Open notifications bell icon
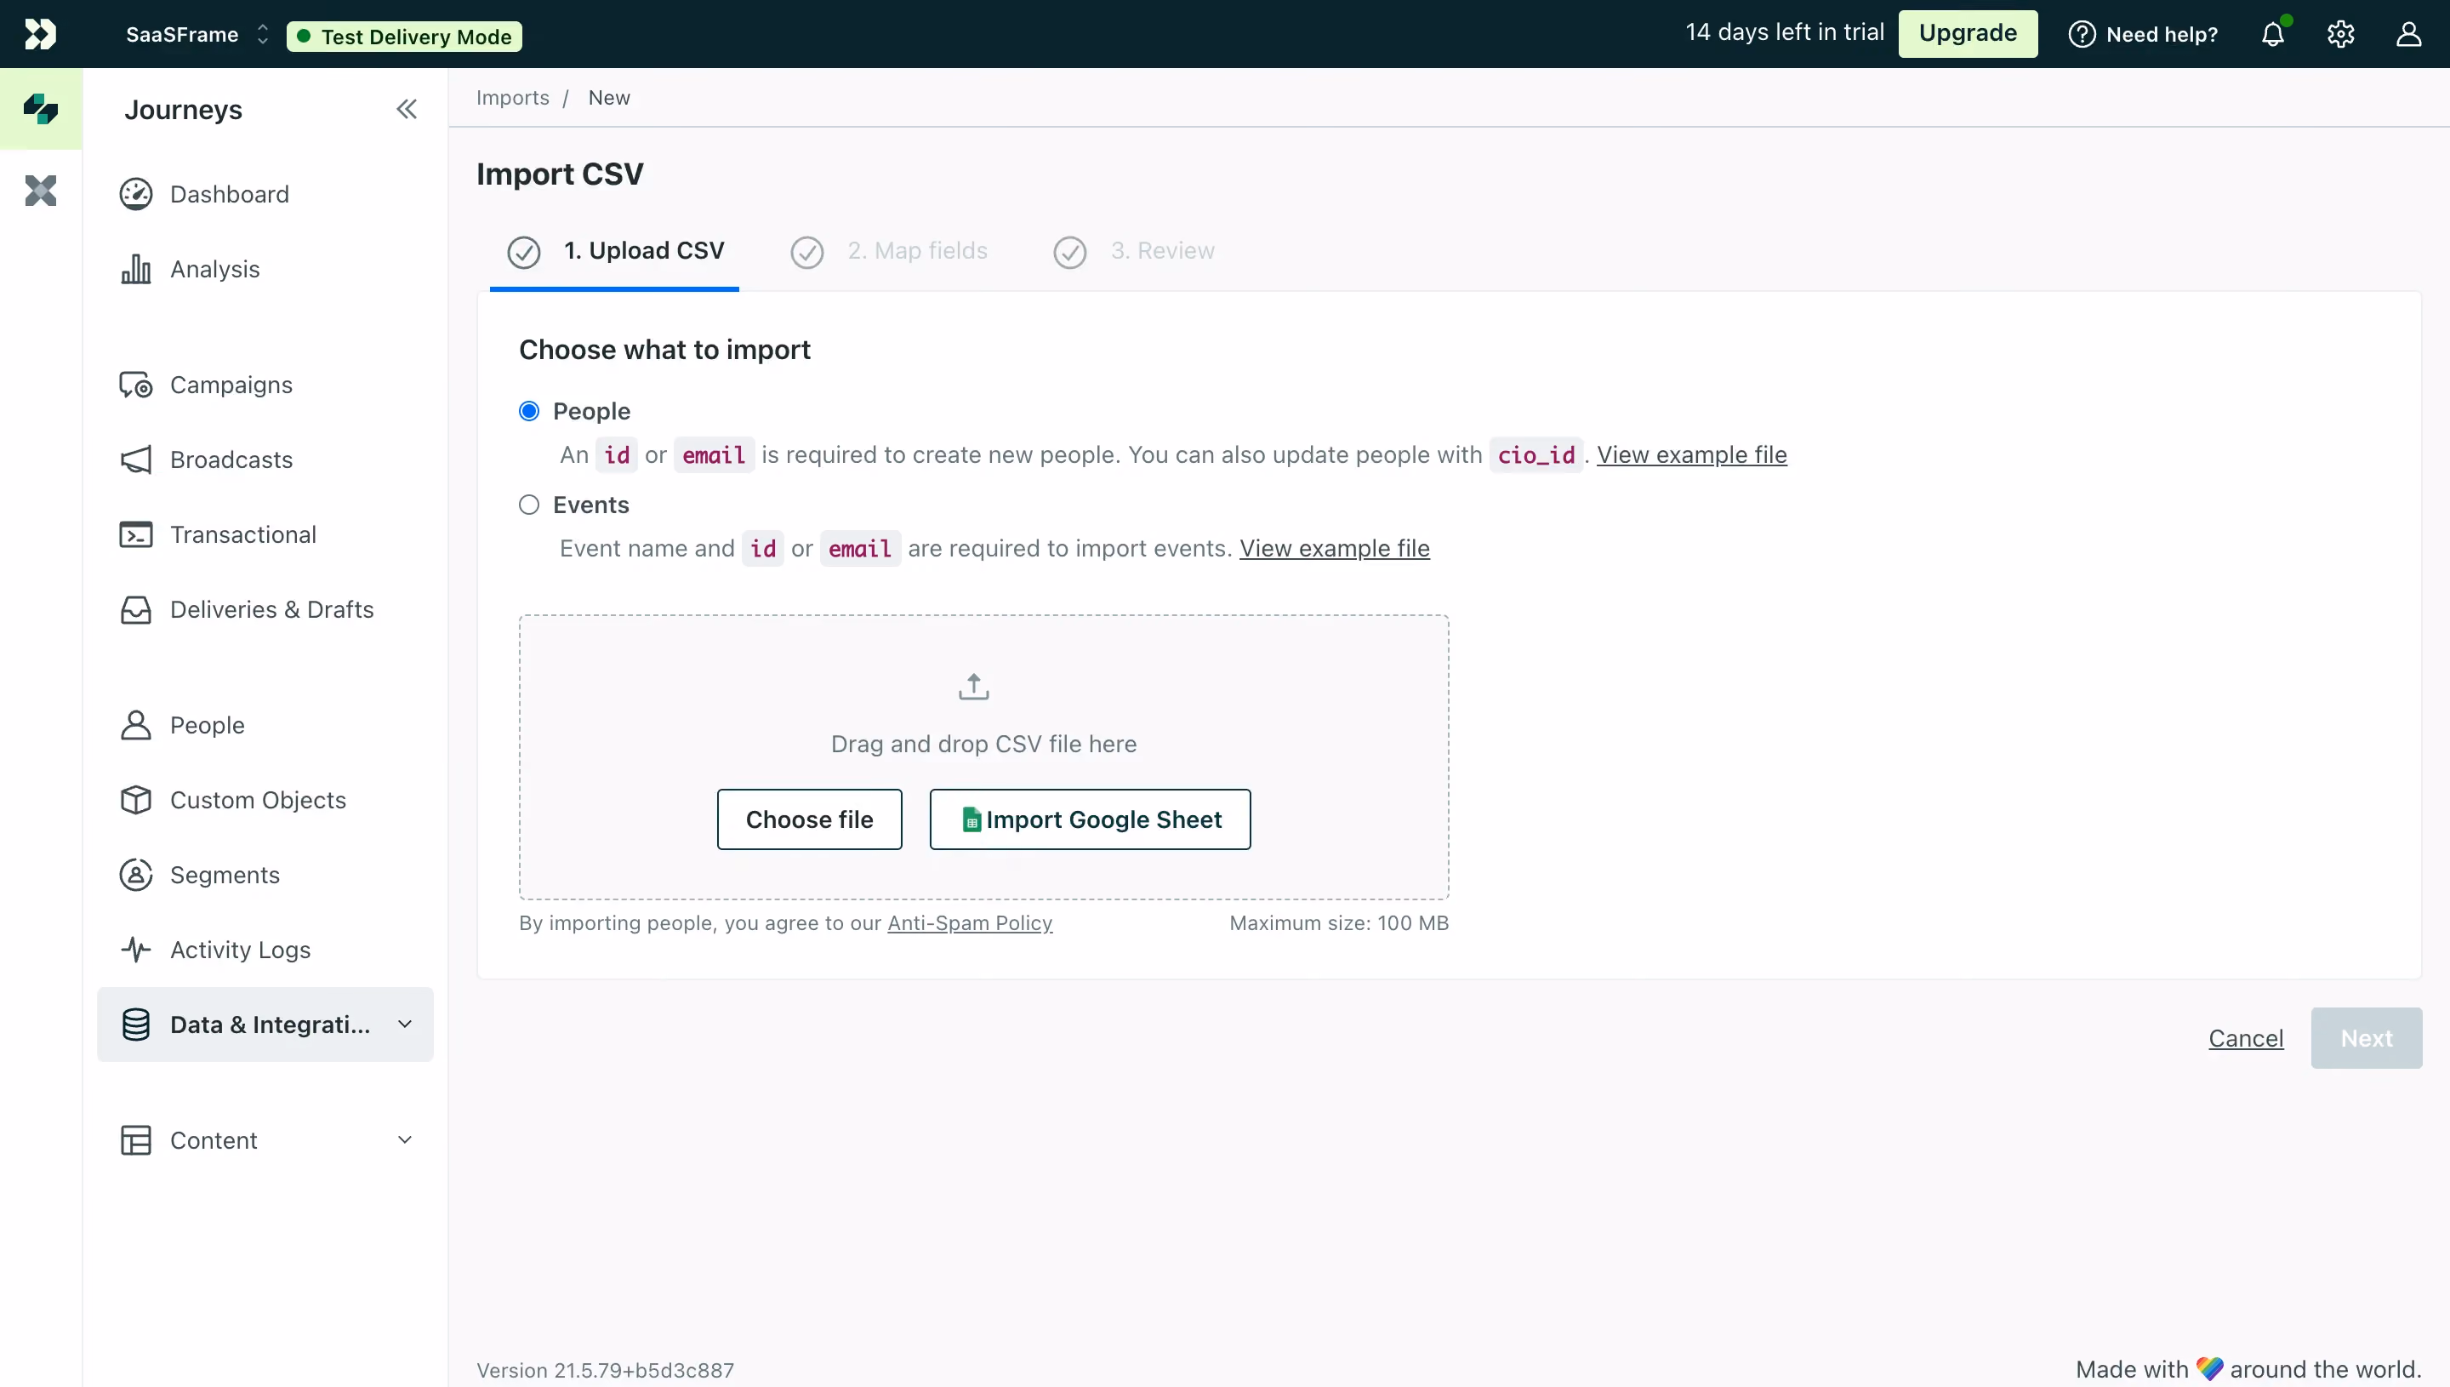2450x1387 pixels. (2273, 34)
